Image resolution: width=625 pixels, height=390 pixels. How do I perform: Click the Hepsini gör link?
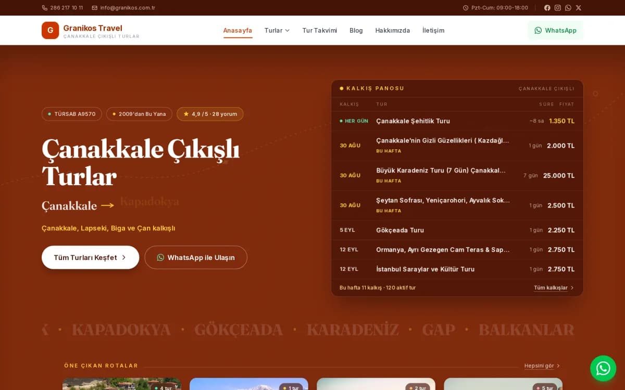tap(542, 366)
